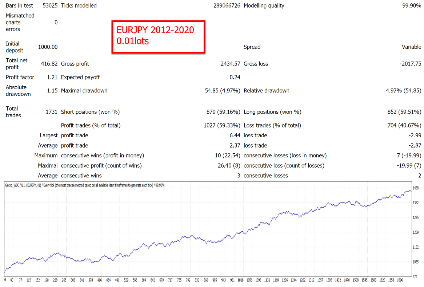Select the Profit trades value 1027 (59.33%)
The width and height of the screenshot is (424, 287).
(221, 126)
